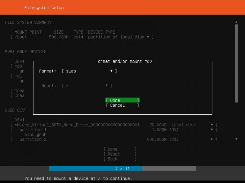
Task: Select the md1 device entry
Action: point(18,76)
